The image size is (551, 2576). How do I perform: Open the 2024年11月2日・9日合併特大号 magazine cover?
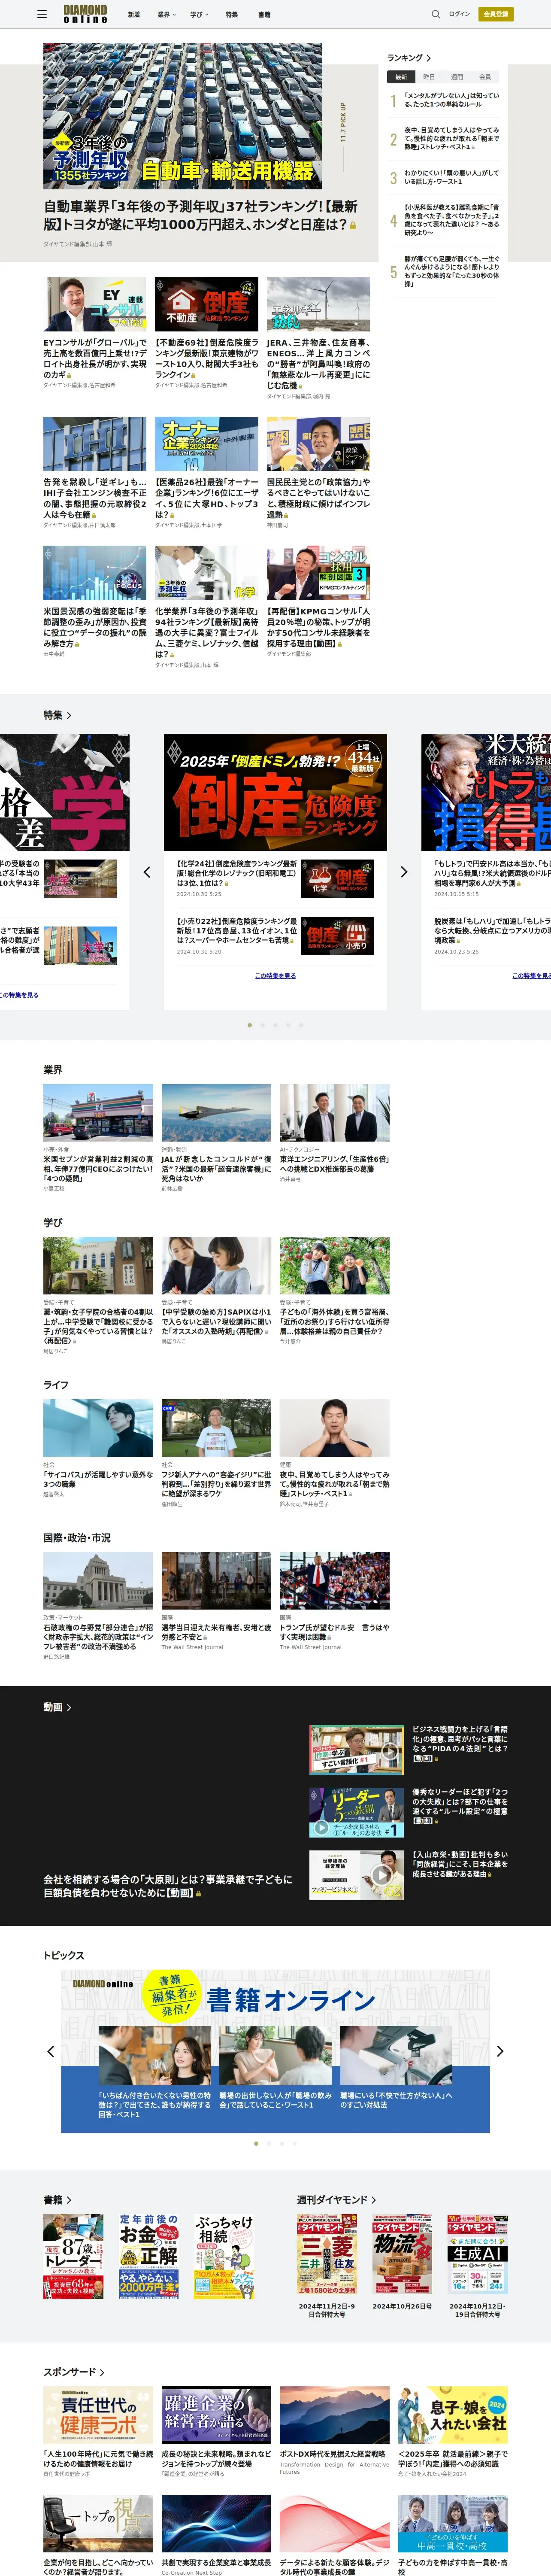point(327,2254)
